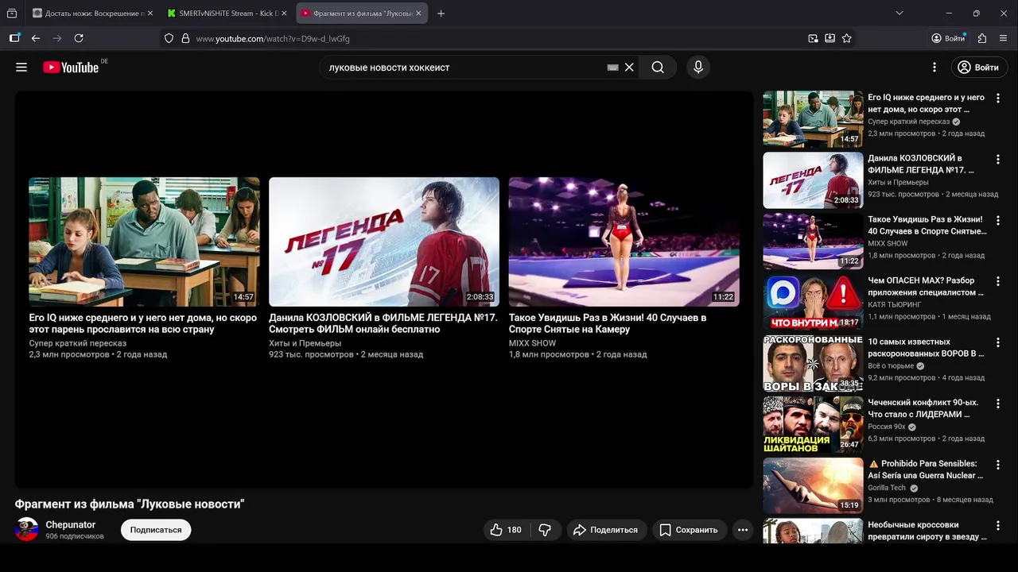Open Firefox extensions puzzle icon
1018x572 pixels.
pyautogui.click(x=982, y=38)
